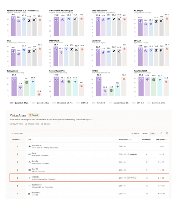Click the Model Score descending sort arrow
This screenshot has width=182, height=200.
click(131, 139)
